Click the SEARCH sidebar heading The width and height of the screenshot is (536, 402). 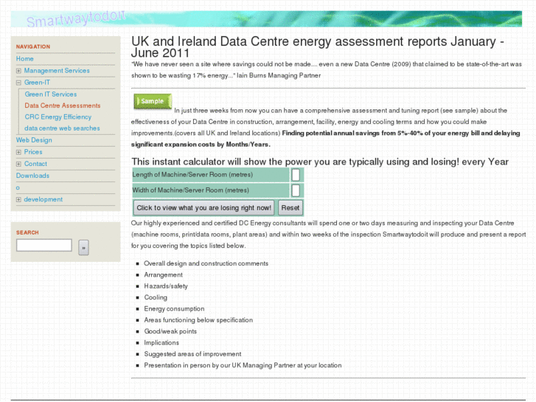coord(27,232)
